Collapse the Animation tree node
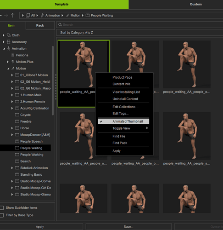The image size is (223, 230). [x=4, y=49]
